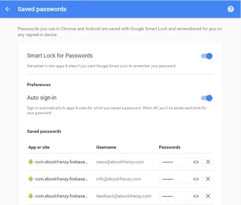Turn off Smart Lock for Passwords switch
Image resolution: width=241 pixels, height=205 pixels.
pos(207,56)
